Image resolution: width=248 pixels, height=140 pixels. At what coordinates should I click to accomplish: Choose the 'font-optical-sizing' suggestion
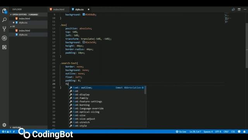point(107,112)
